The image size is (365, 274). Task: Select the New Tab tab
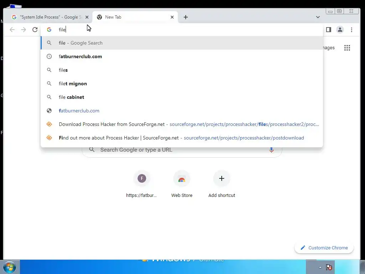(135, 17)
